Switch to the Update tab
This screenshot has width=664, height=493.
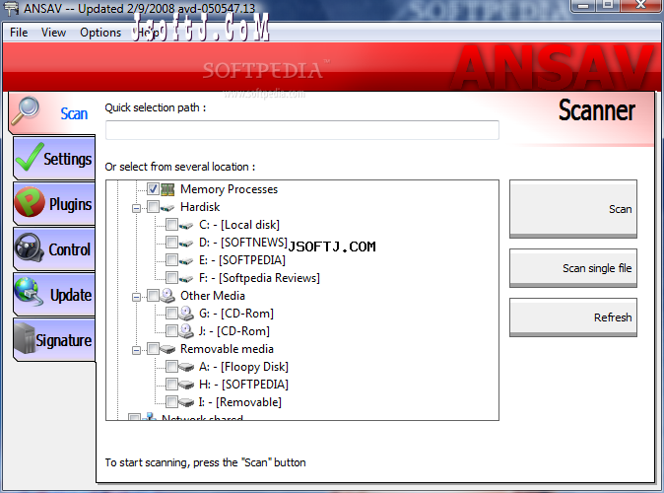tap(54, 295)
